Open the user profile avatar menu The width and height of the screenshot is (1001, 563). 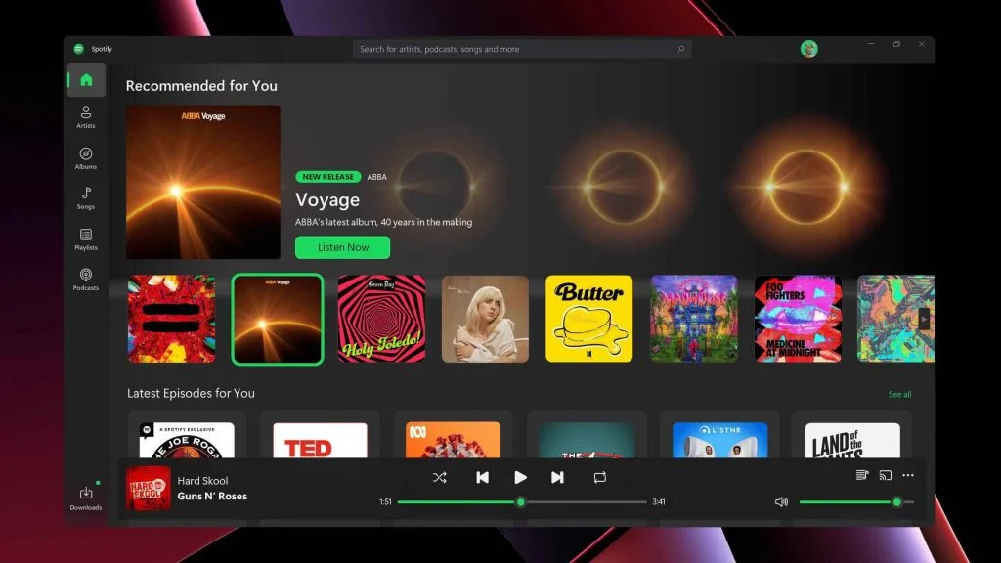click(x=808, y=48)
